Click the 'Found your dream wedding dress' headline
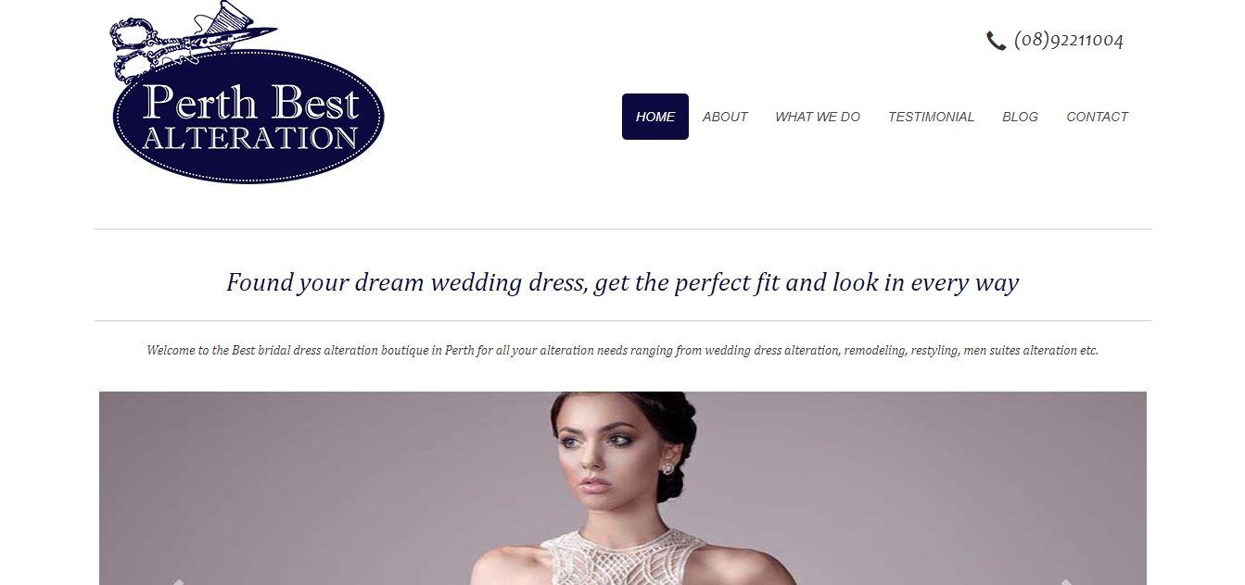The height and width of the screenshot is (585, 1245). pos(622,282)
